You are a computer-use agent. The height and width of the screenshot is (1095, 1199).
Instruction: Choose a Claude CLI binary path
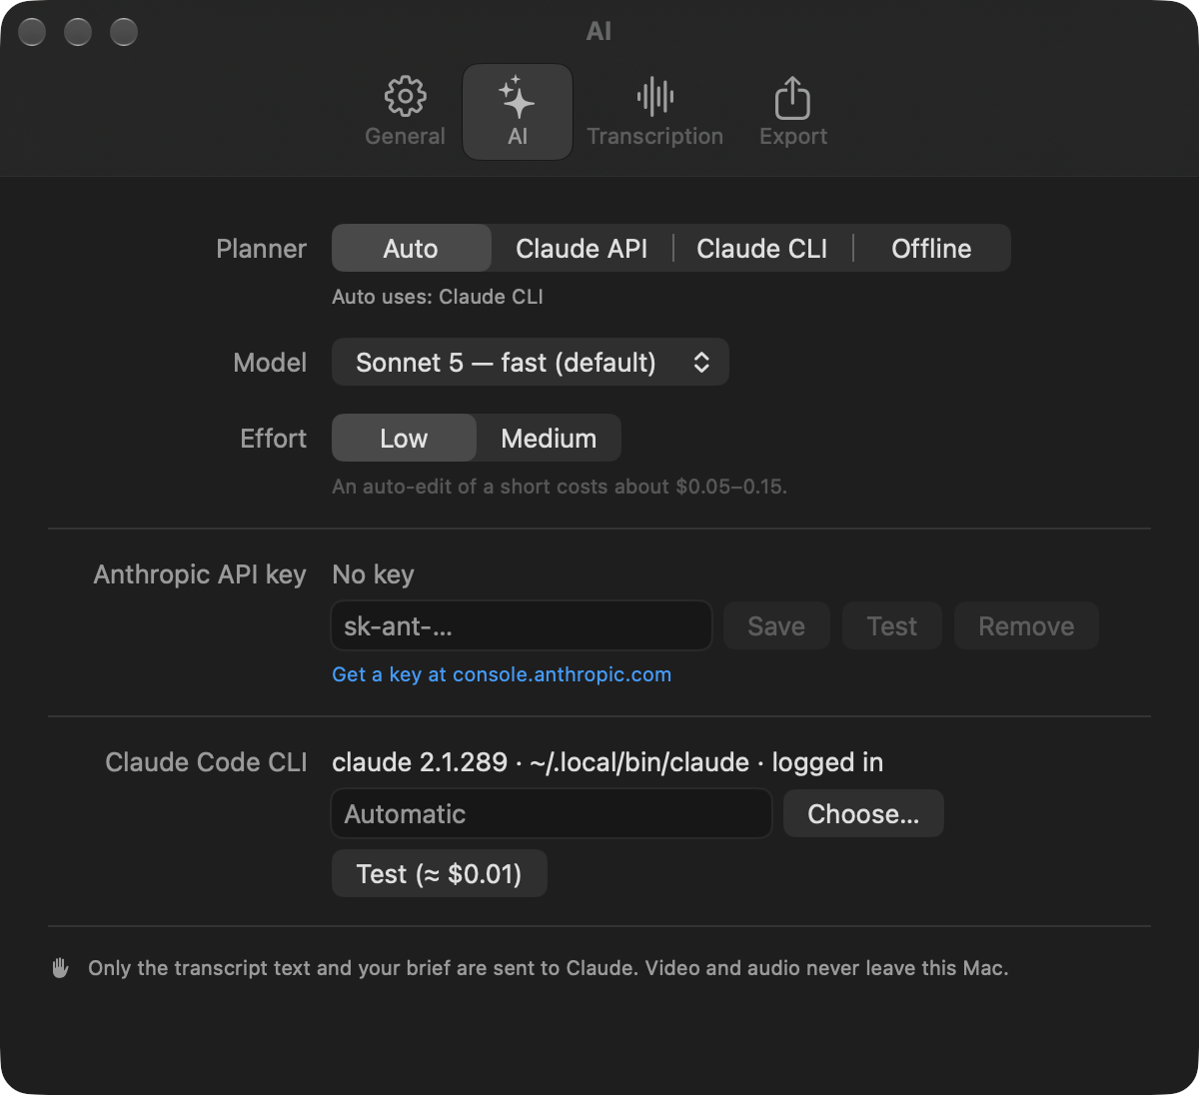tap(863, 814)
